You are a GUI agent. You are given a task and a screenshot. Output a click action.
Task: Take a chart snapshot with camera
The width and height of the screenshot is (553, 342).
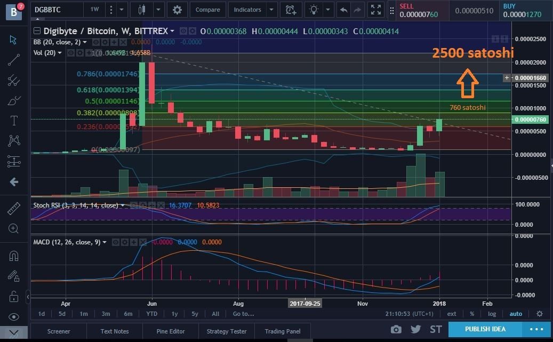pos(396,330)
